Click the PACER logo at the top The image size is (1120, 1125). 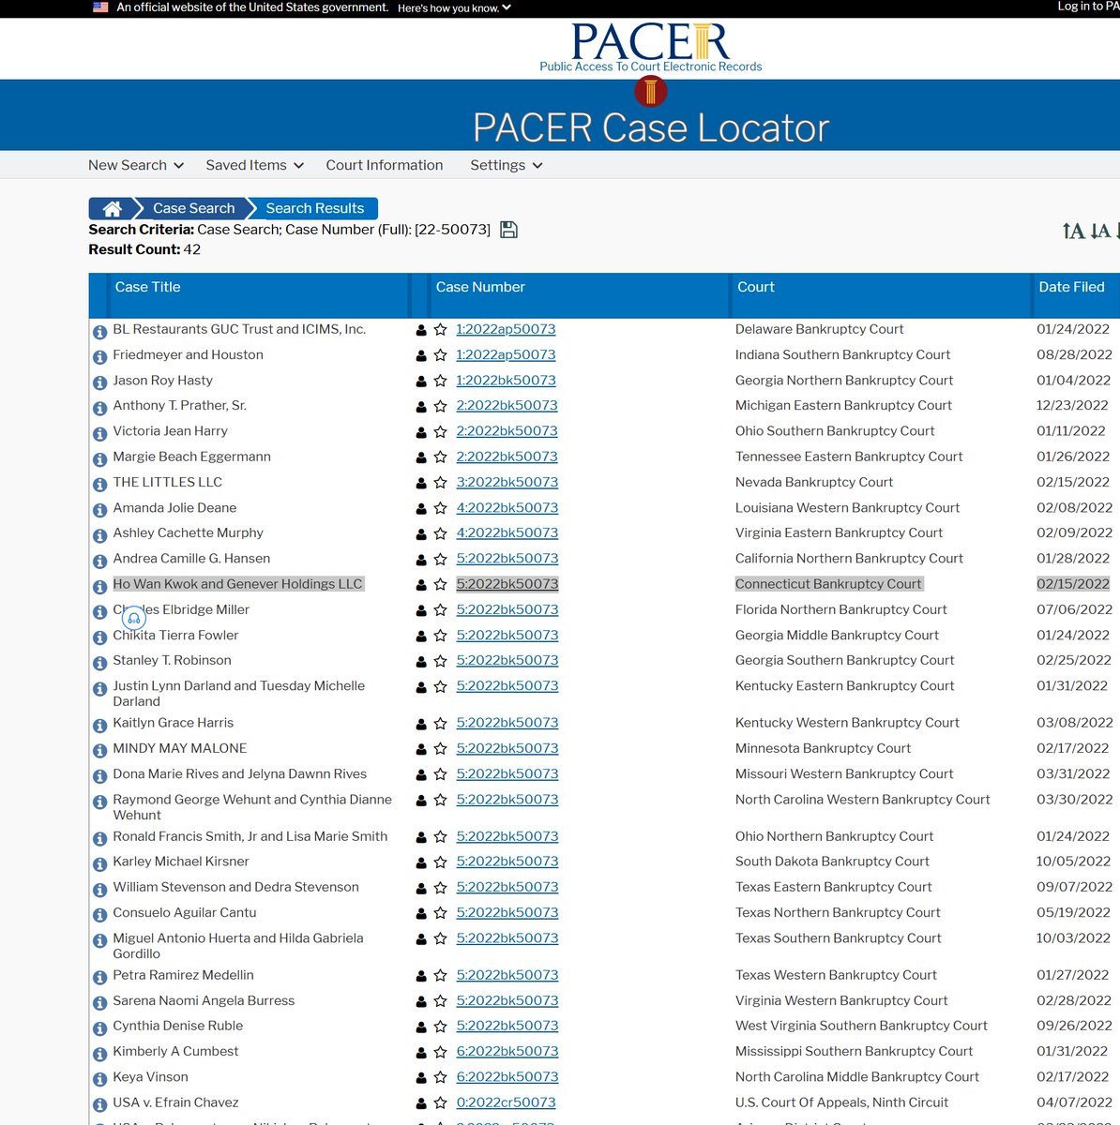(x=650, y=47)
